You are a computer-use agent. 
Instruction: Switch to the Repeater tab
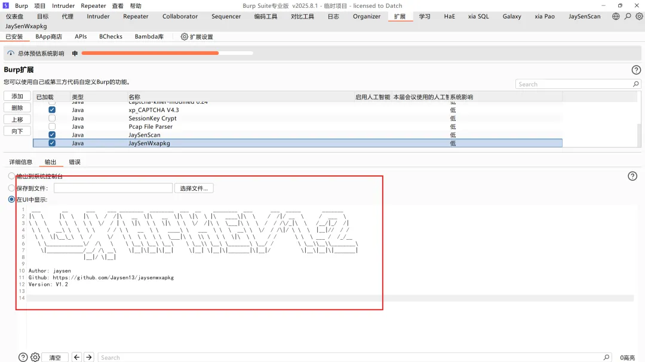[x=136, y=17]
